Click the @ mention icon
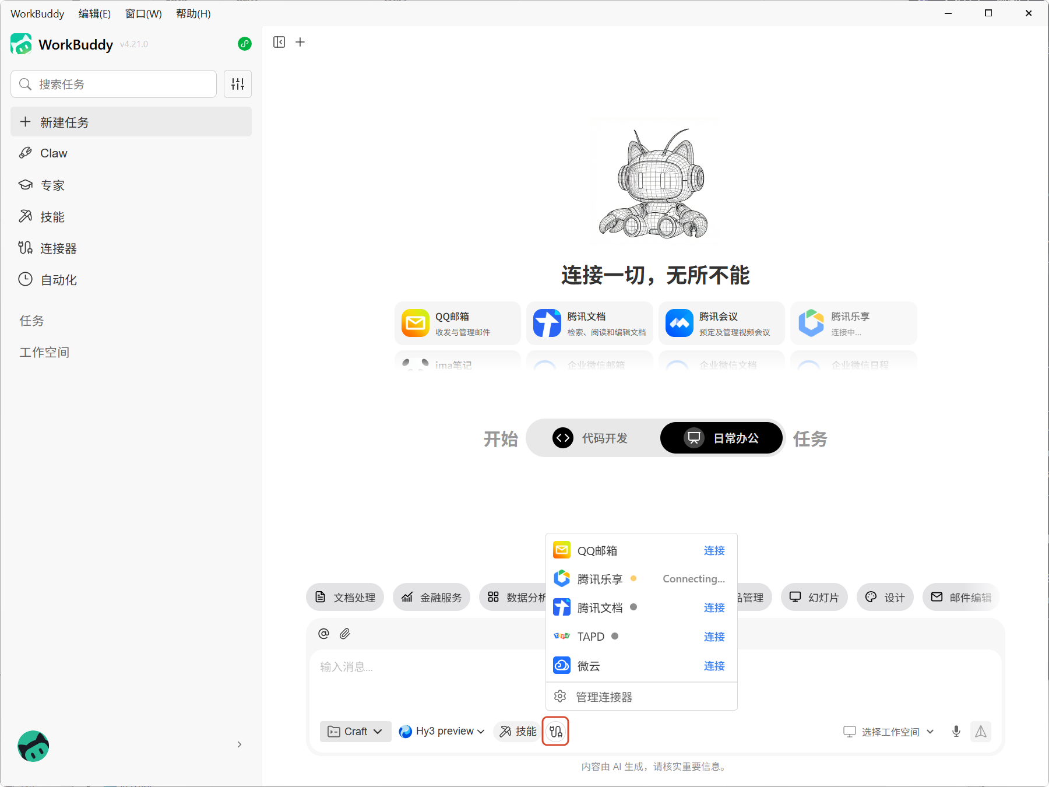 coord(324,634)
